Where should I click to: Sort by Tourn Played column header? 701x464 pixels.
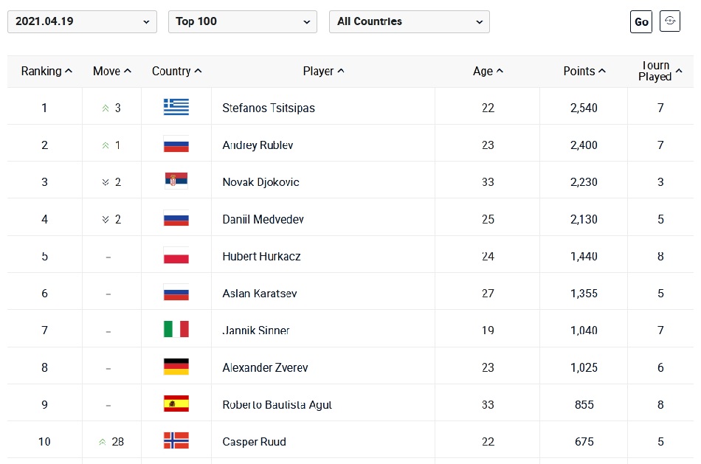point(660,71)
